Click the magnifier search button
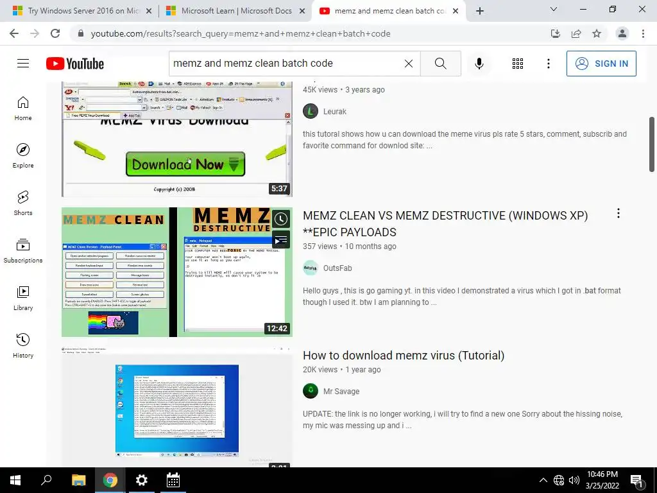 point(440,64)
